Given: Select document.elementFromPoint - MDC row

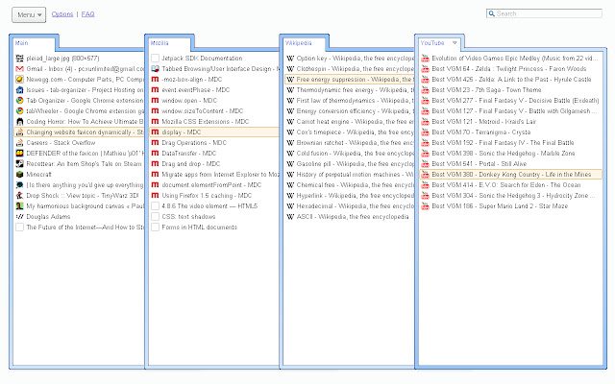Looking at the screenshot, I should pos(214,185).
